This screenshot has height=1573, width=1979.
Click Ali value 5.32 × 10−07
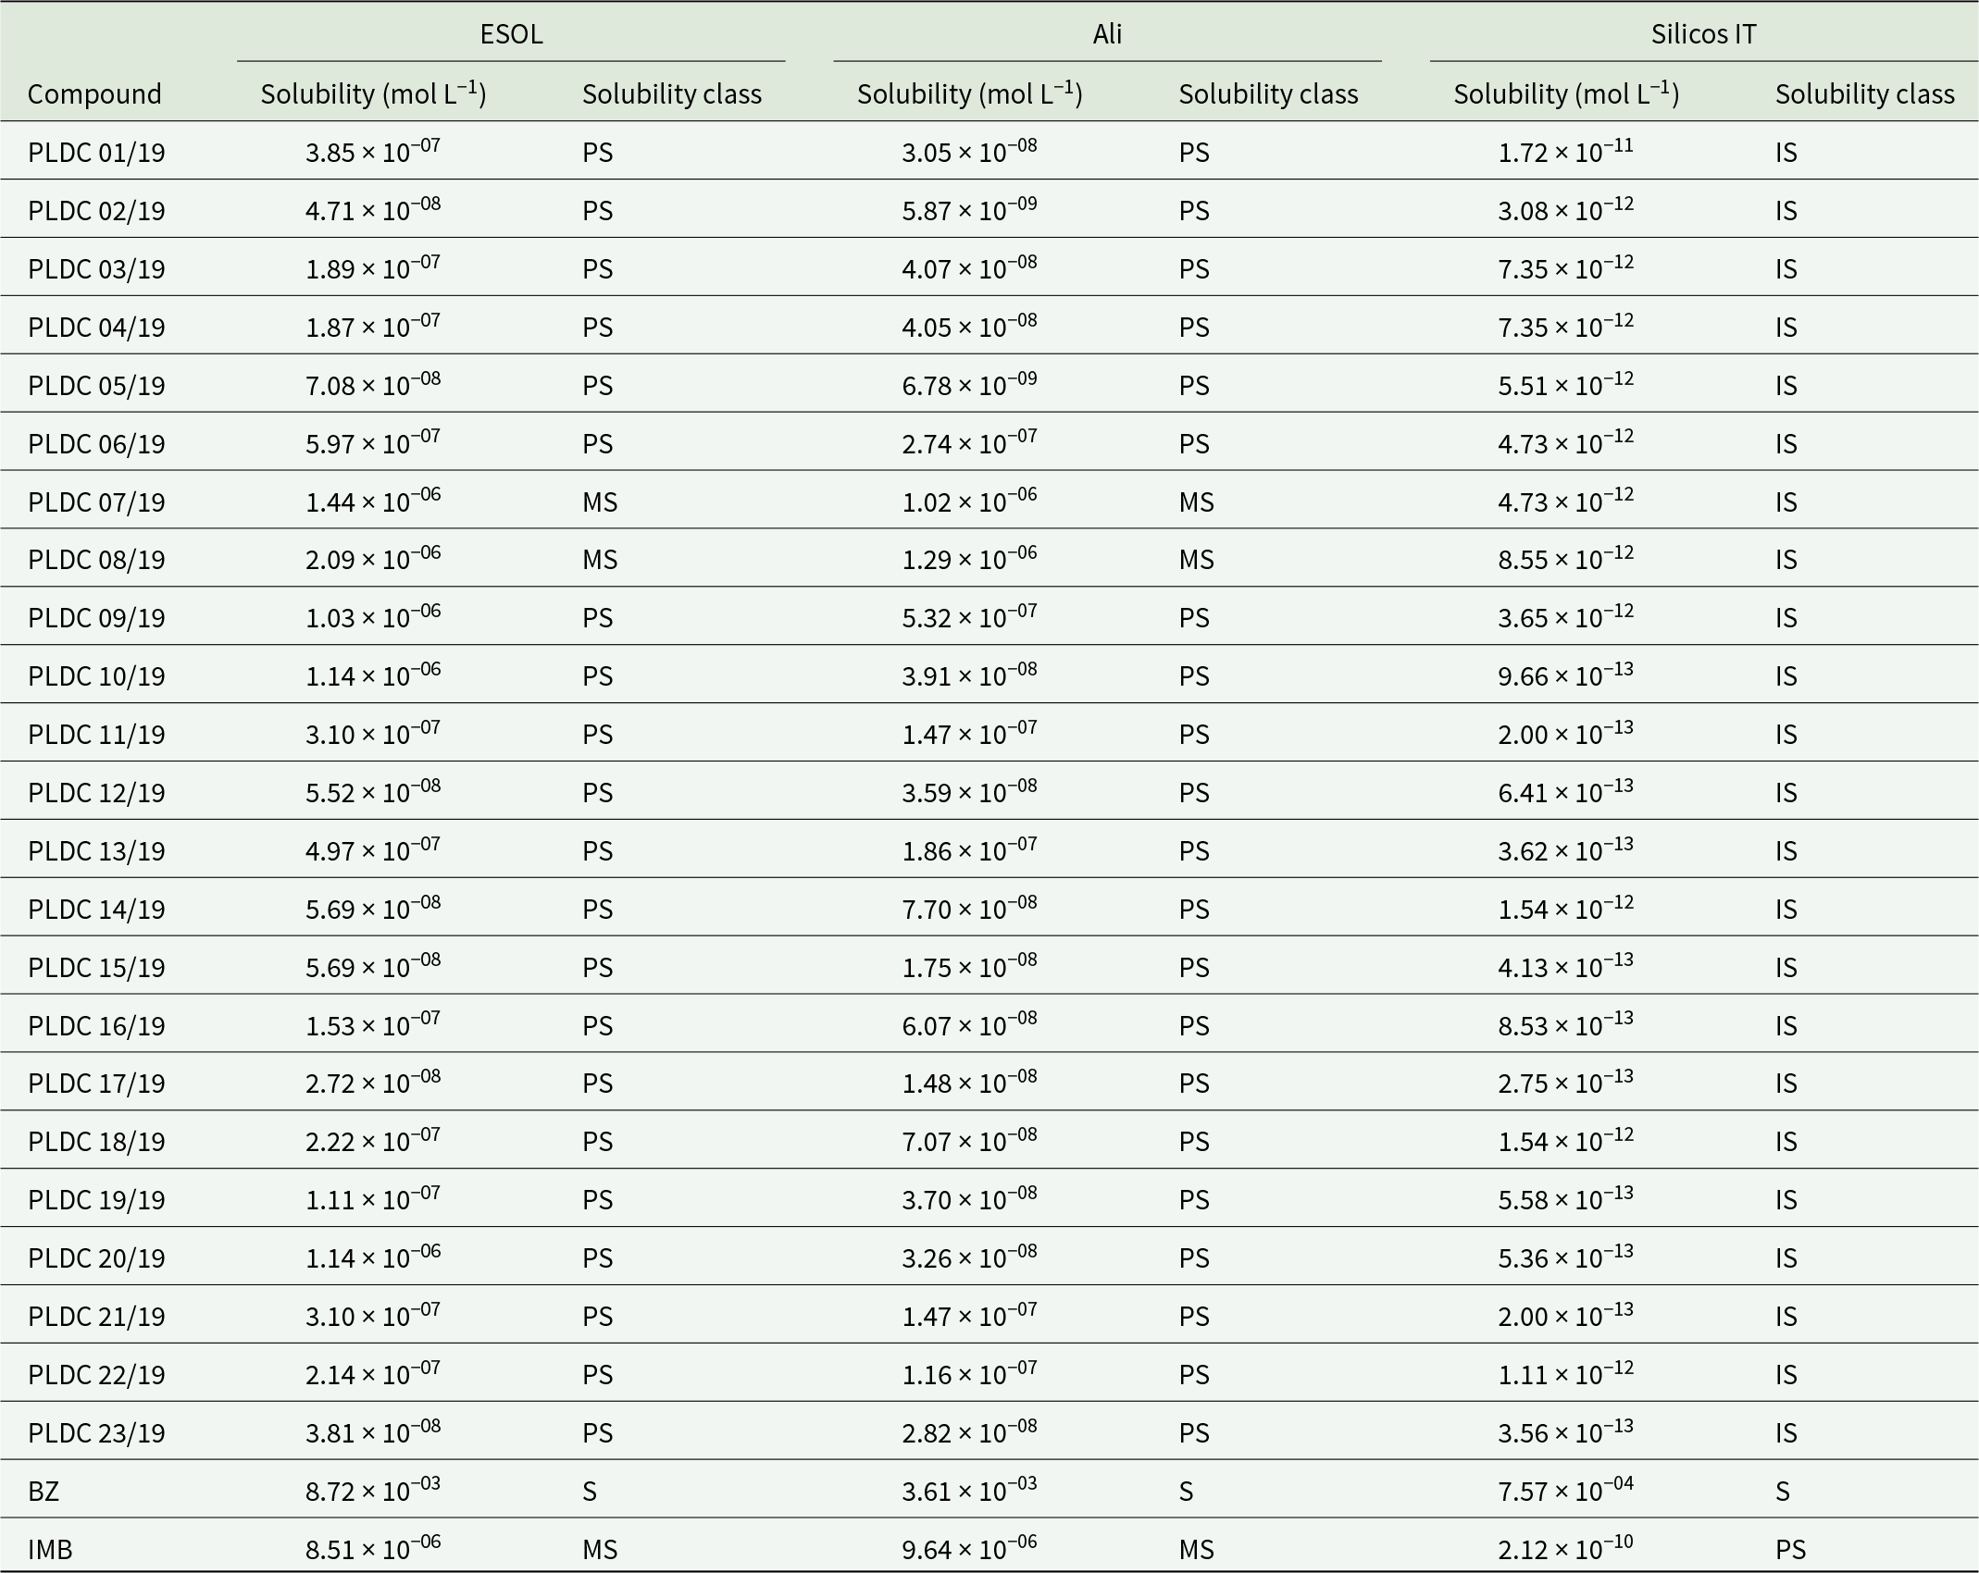(x=969, y=615)
